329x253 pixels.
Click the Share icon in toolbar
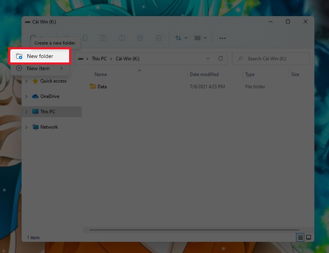(x=140, y=38)
